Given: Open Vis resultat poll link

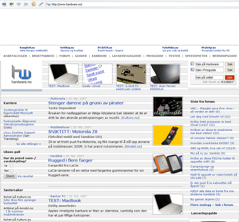Looking at the screenshot, I should (x=25, y=176).
